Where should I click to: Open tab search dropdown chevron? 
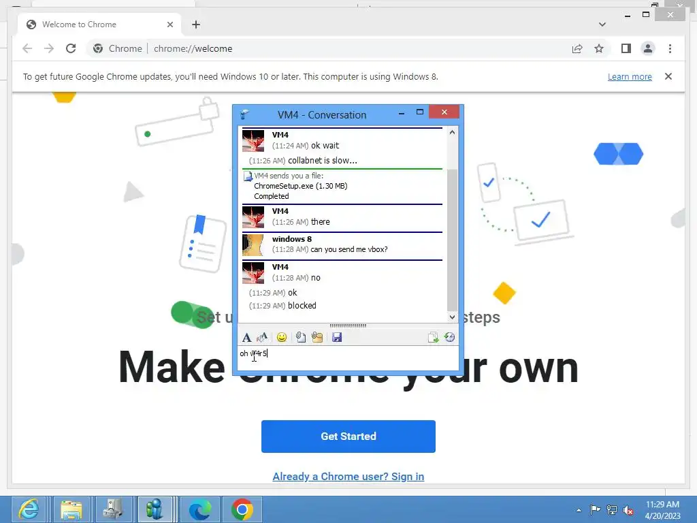coord(602,25)
